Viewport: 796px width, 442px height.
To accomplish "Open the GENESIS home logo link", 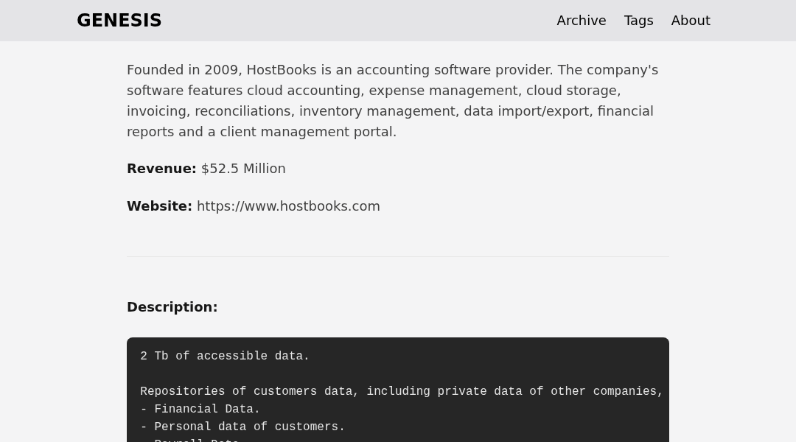I will (x=119, y=21).
